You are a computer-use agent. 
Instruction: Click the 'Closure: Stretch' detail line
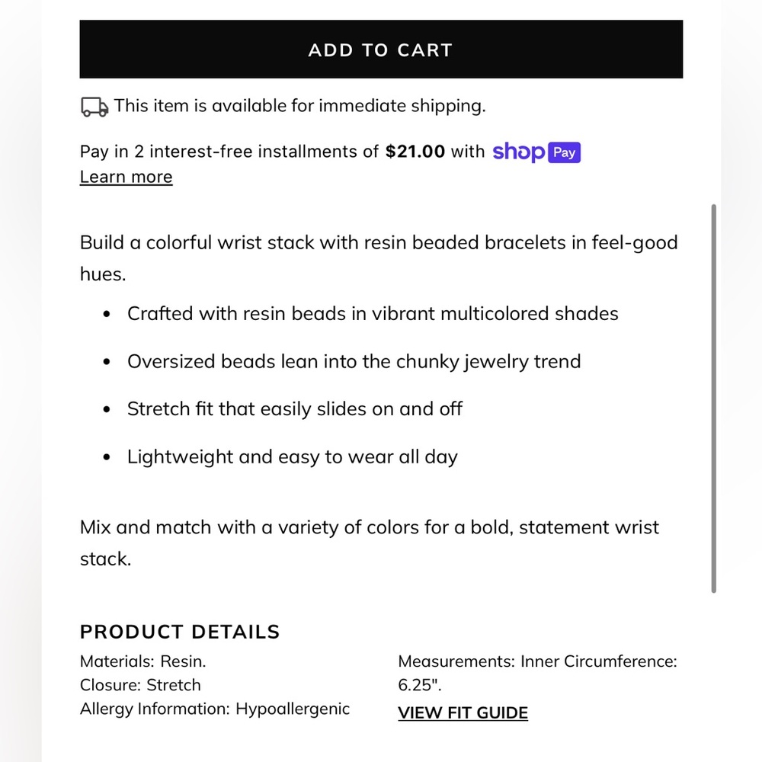coord(140,685)
